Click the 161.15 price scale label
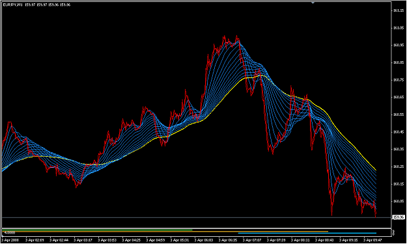407x244 pixels. pos(399,10)
